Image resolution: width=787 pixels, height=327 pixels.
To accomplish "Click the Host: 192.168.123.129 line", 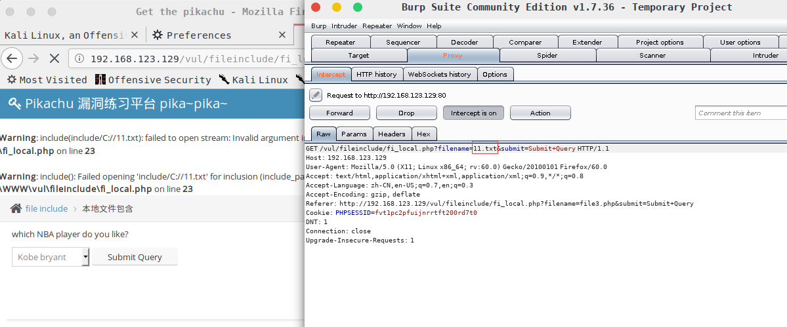I will point(347,158).
